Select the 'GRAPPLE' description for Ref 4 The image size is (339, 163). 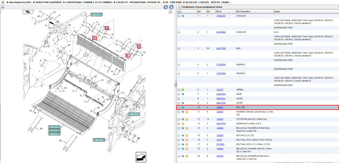click(x=241, y=65)
